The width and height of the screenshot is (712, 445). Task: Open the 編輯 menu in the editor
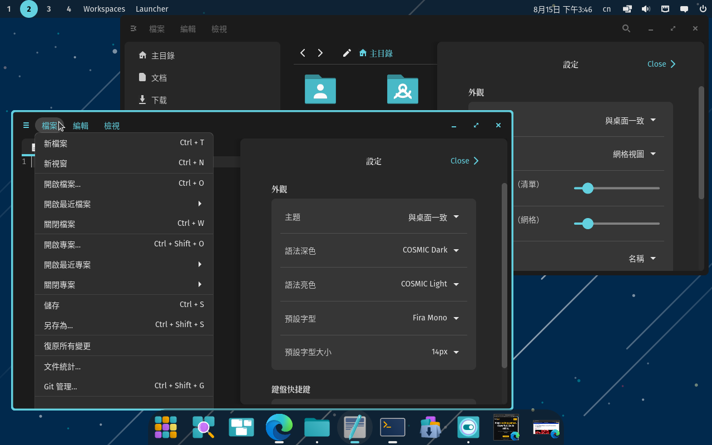click(x=81, y=125)
